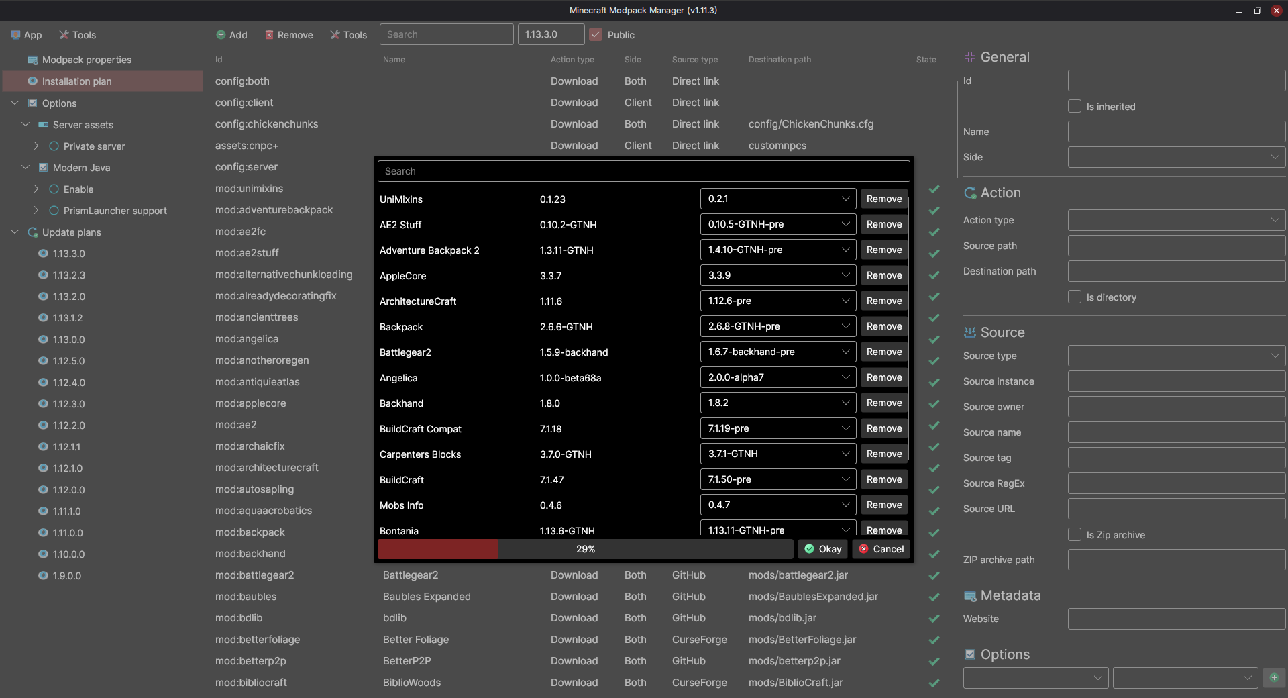Click the green checkmark for mod:bibliocraft
1288x698 pixels.
click(933, 683)
